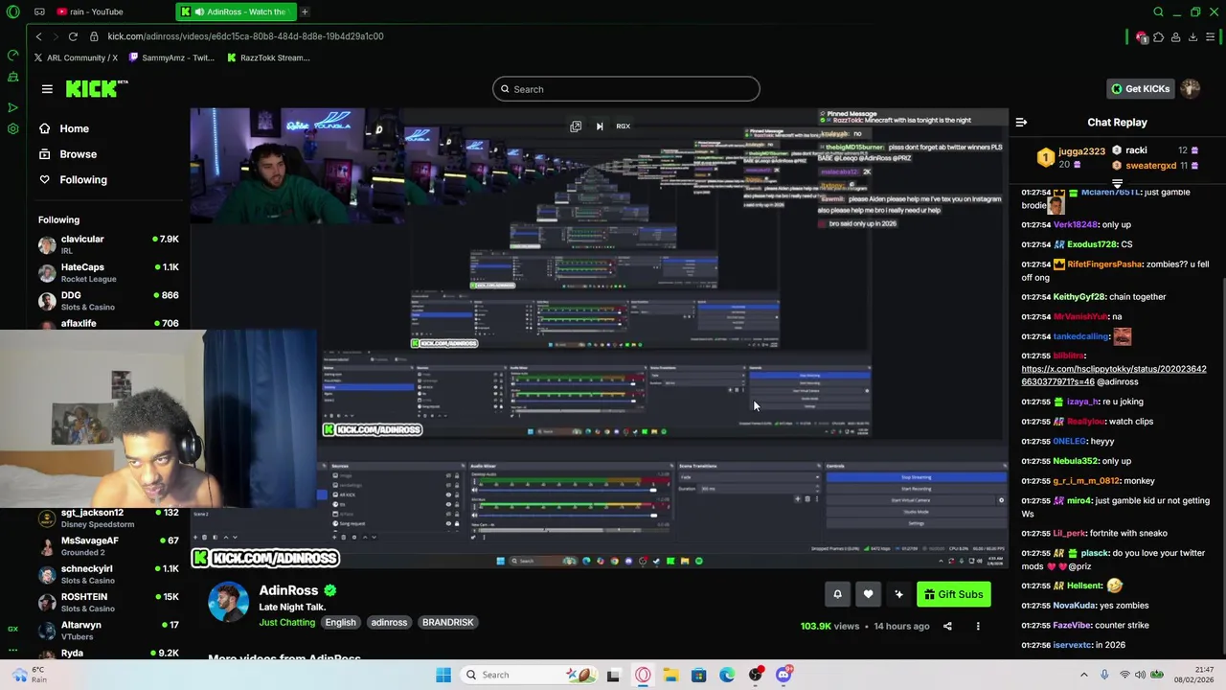Open the GX Cleaner sidebar icon
This screenshot has width=1226, height=690.
click(12, 77)
